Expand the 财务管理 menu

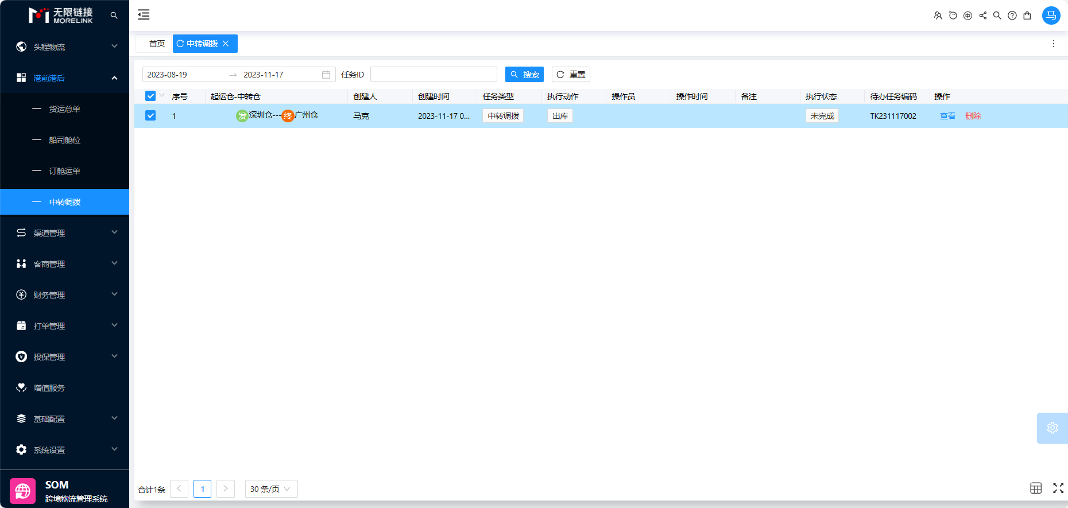pyautogui.click(x=65, y=294)
